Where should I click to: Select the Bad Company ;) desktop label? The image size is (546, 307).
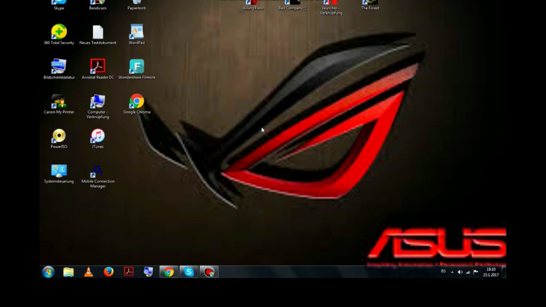coord(292,8)
